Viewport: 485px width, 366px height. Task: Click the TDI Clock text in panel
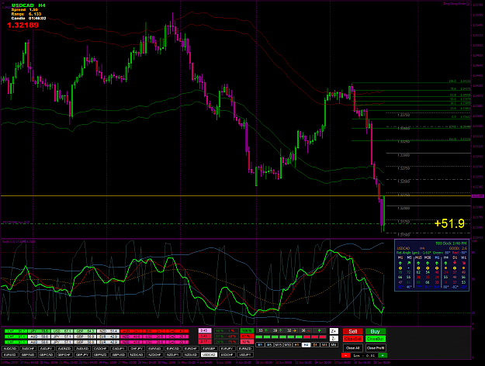[x=444, y=243]
